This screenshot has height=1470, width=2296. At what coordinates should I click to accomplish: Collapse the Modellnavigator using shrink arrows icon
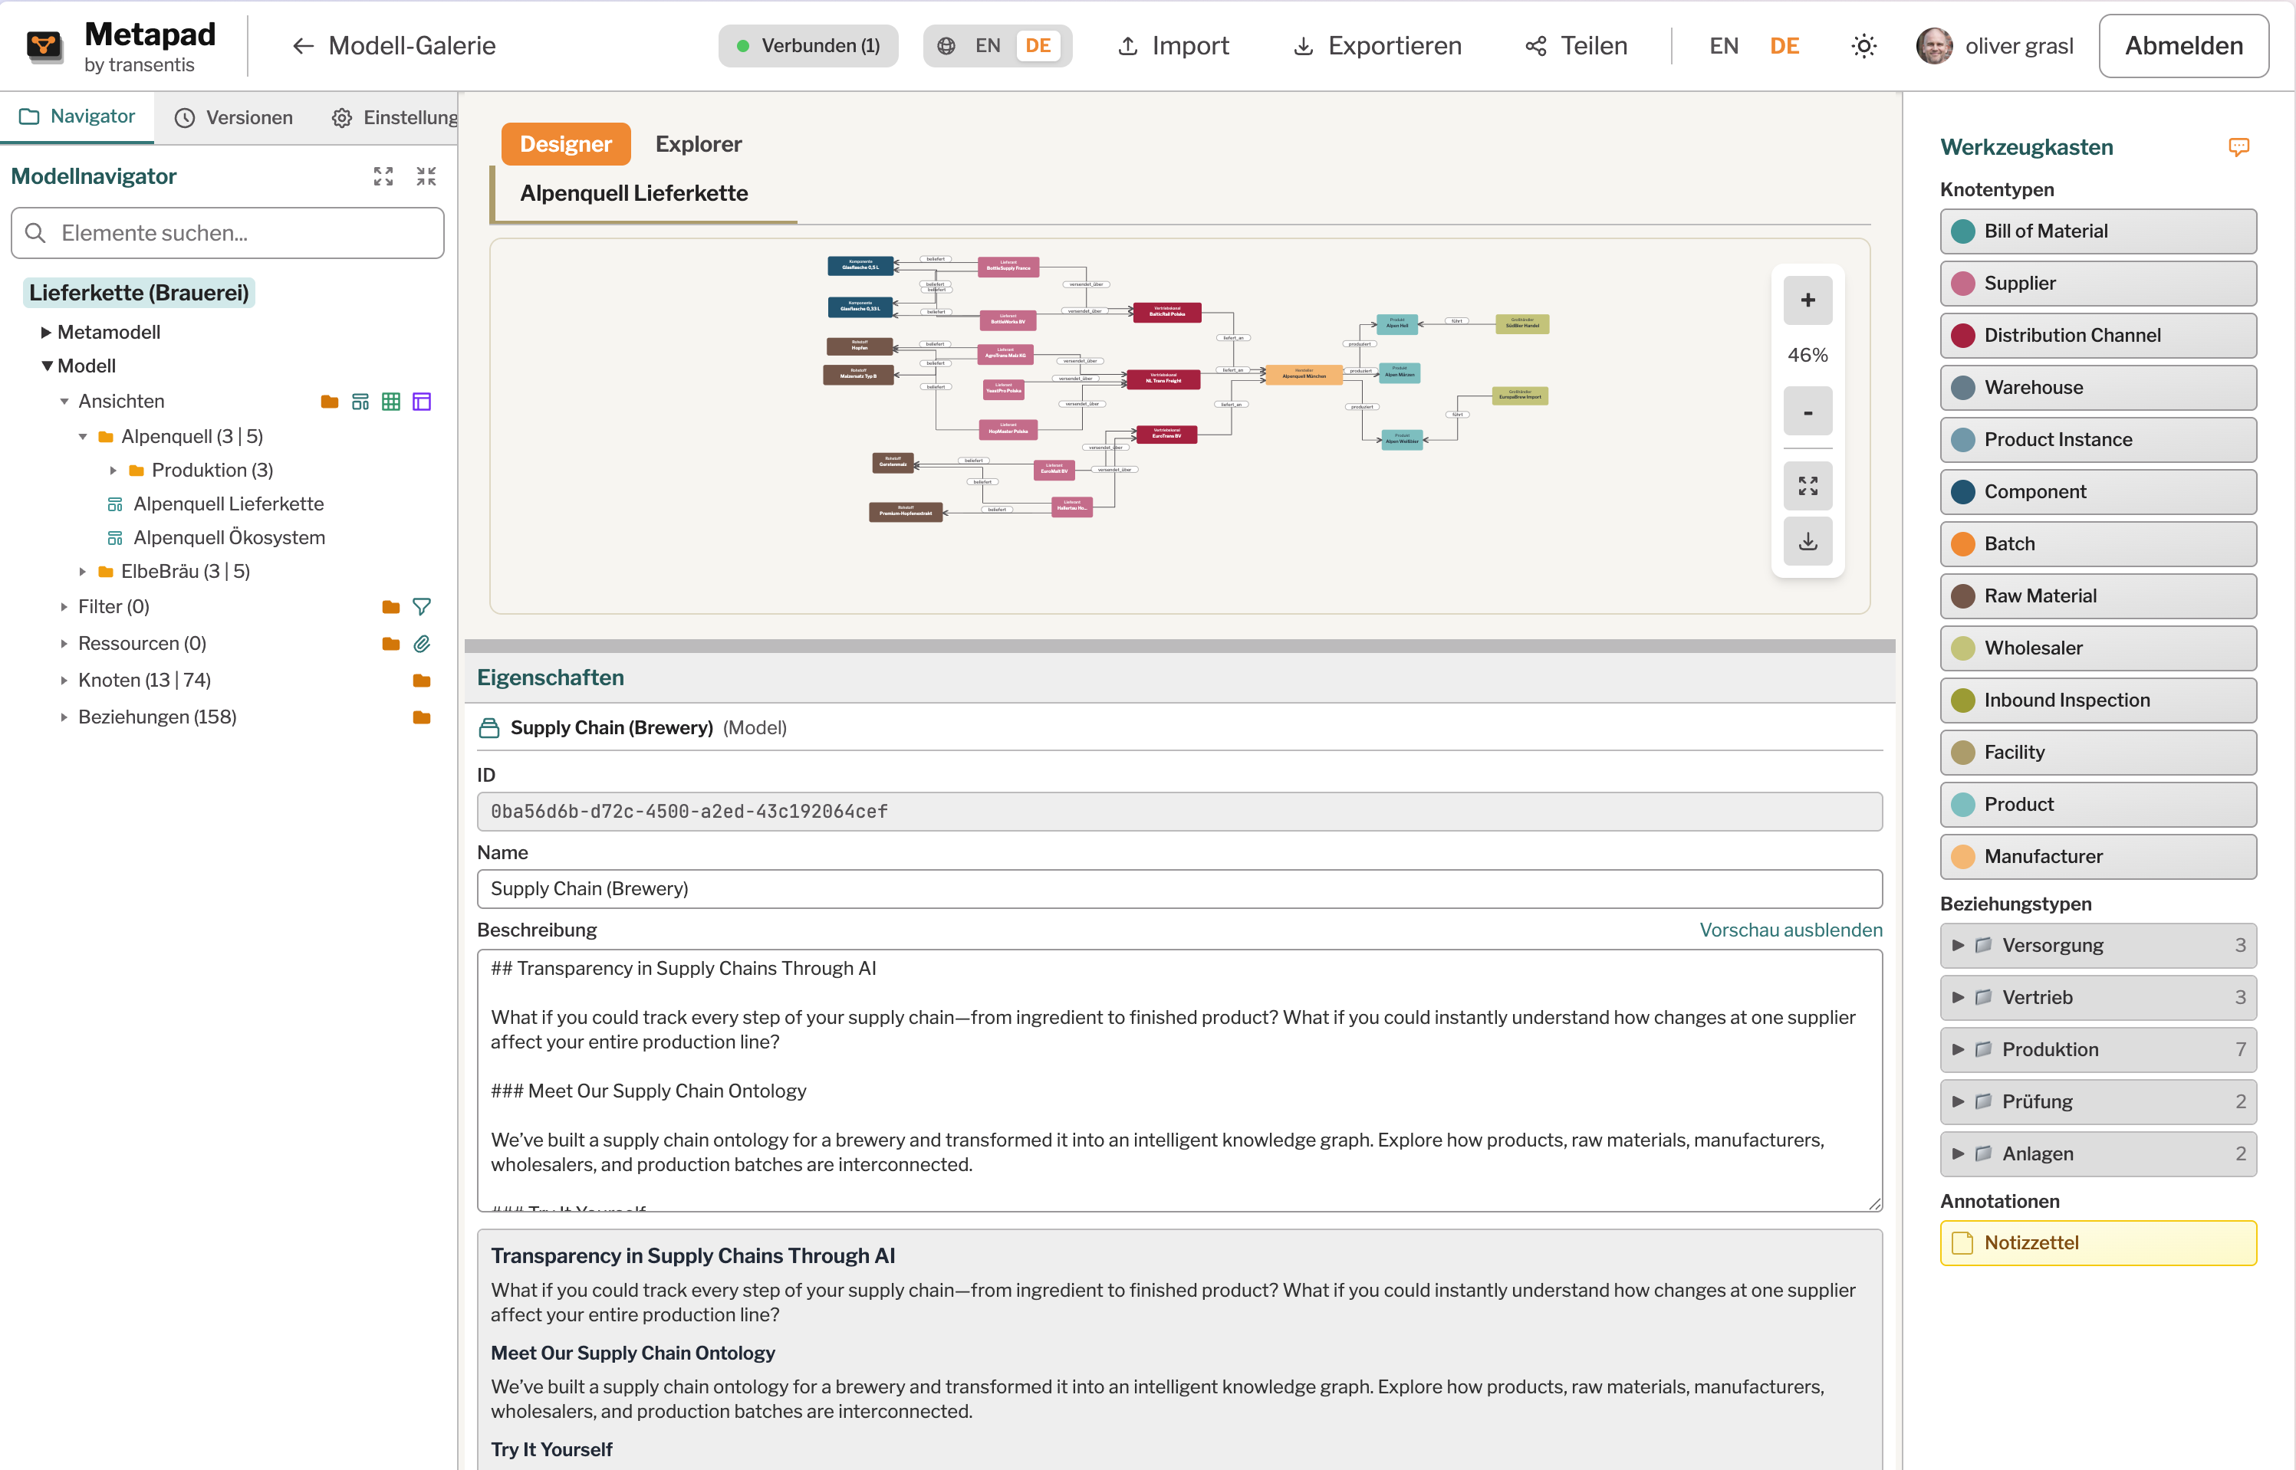(x=427, y=176)
